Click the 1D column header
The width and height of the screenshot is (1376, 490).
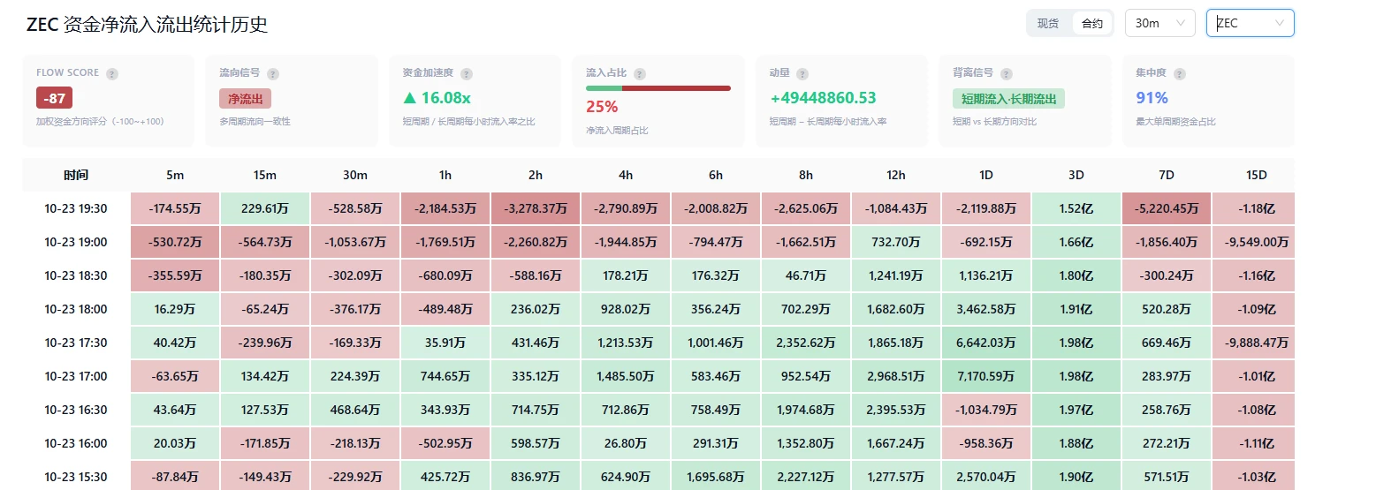pos(986,175)
